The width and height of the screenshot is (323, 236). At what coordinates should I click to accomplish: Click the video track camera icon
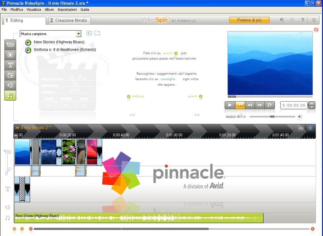8,152
